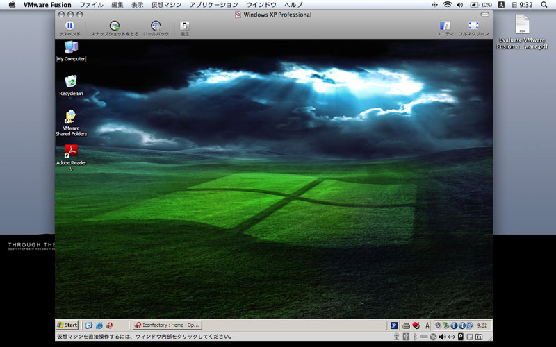Image resolution: width=556 pixels, height=347 pixels.
Task: Click the first blue quick launch icon
Action: pos(89,325)
